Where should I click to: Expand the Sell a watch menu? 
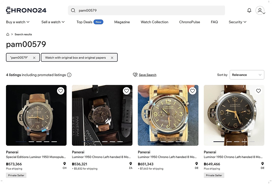[x=53, y=22]
